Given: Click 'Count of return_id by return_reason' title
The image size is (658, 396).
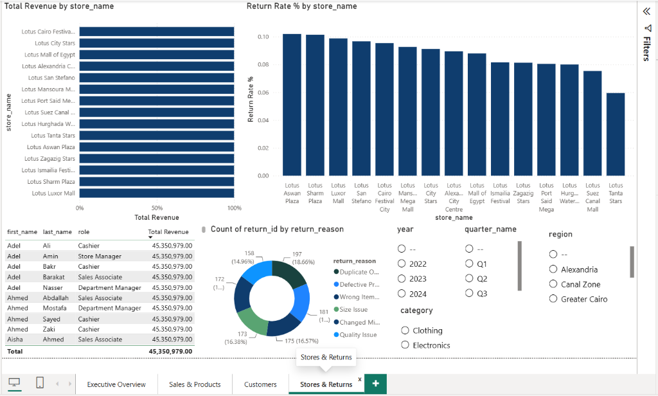Looking at the screenshot, I should tap(277, 229).
